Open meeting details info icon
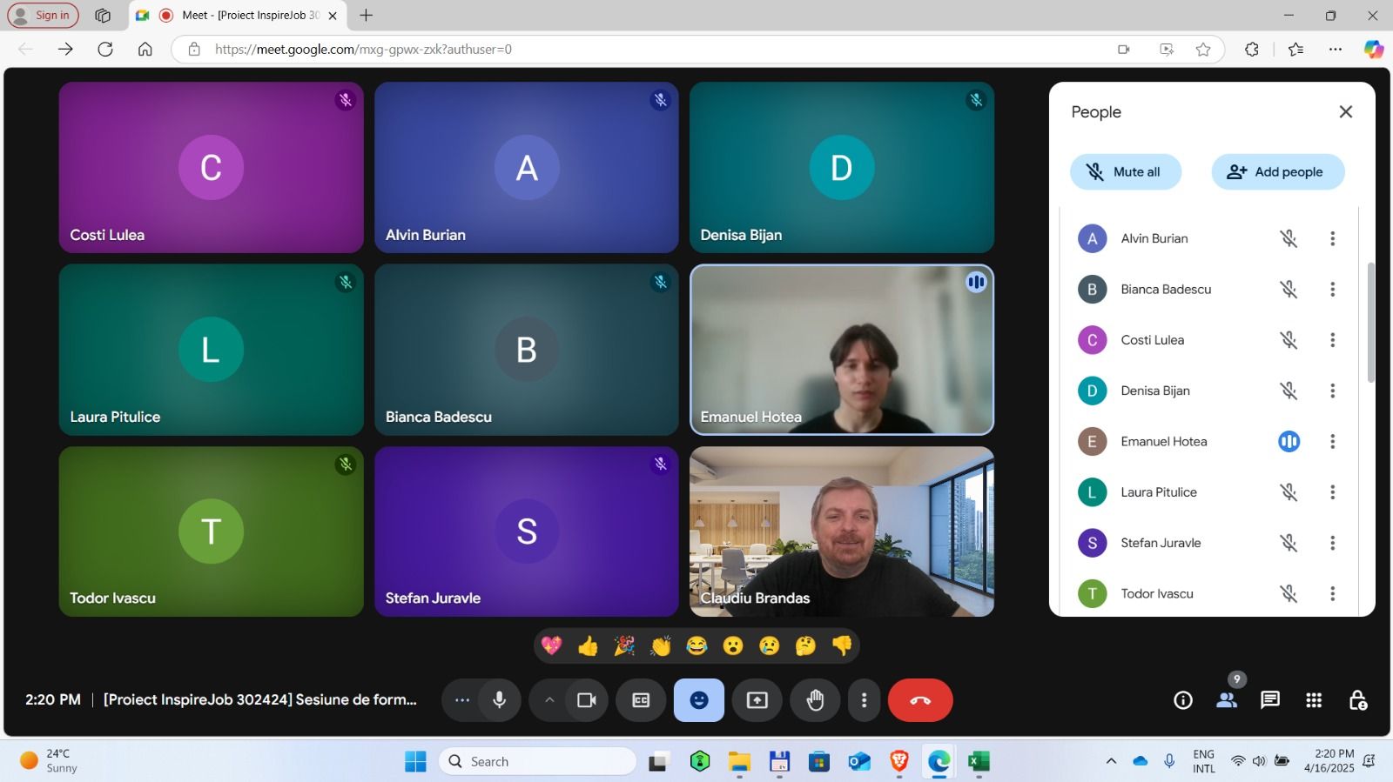 point(1183,700)
